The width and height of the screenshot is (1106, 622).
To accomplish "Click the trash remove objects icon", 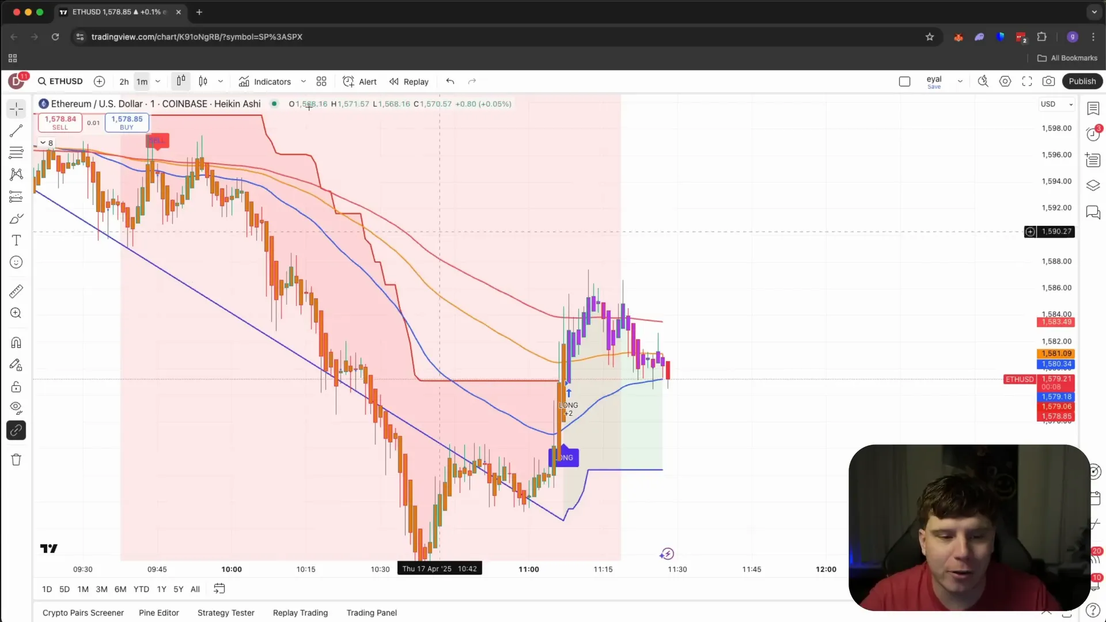I will [x=16, y=460].
